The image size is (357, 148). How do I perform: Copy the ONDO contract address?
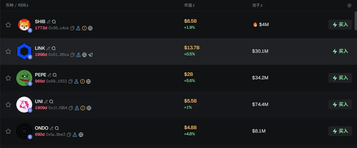click(x=69, y=135)
